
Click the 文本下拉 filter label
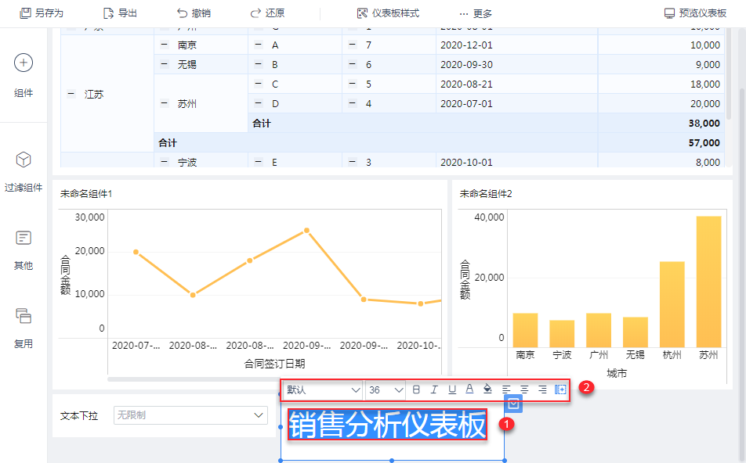pyautogui.click(x=79, y=415)
